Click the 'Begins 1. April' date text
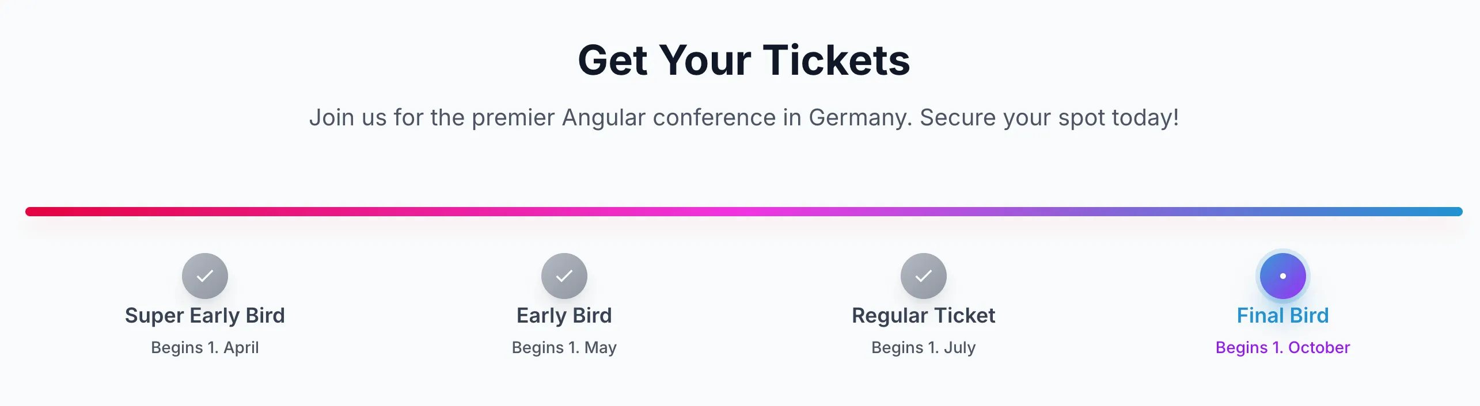The image size is (1480, 406). point(205,347)
